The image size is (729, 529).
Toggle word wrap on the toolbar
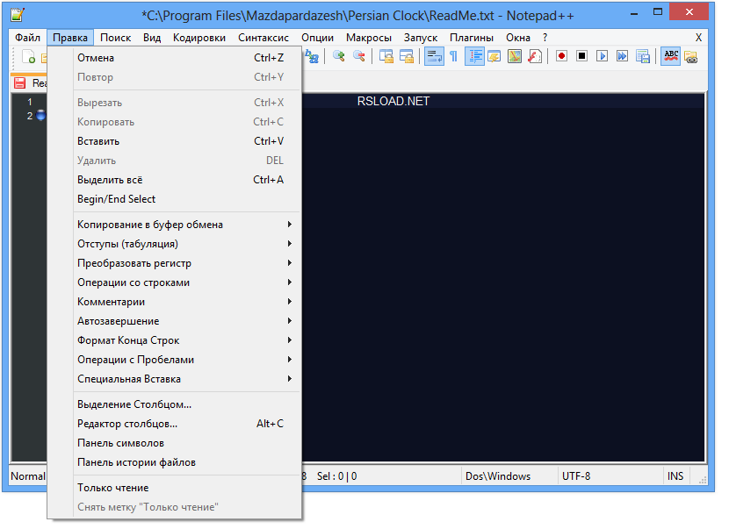[x=433, y=55]
